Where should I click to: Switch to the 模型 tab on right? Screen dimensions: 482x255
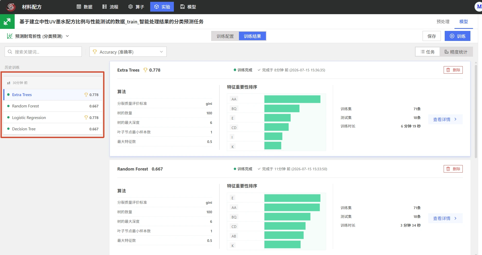pos(463,22)
